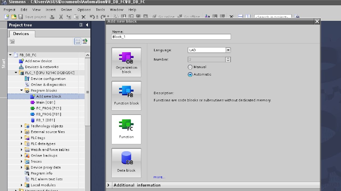Select Main [OB1] block in tree
341x191 pixels.
click(46, 102)
